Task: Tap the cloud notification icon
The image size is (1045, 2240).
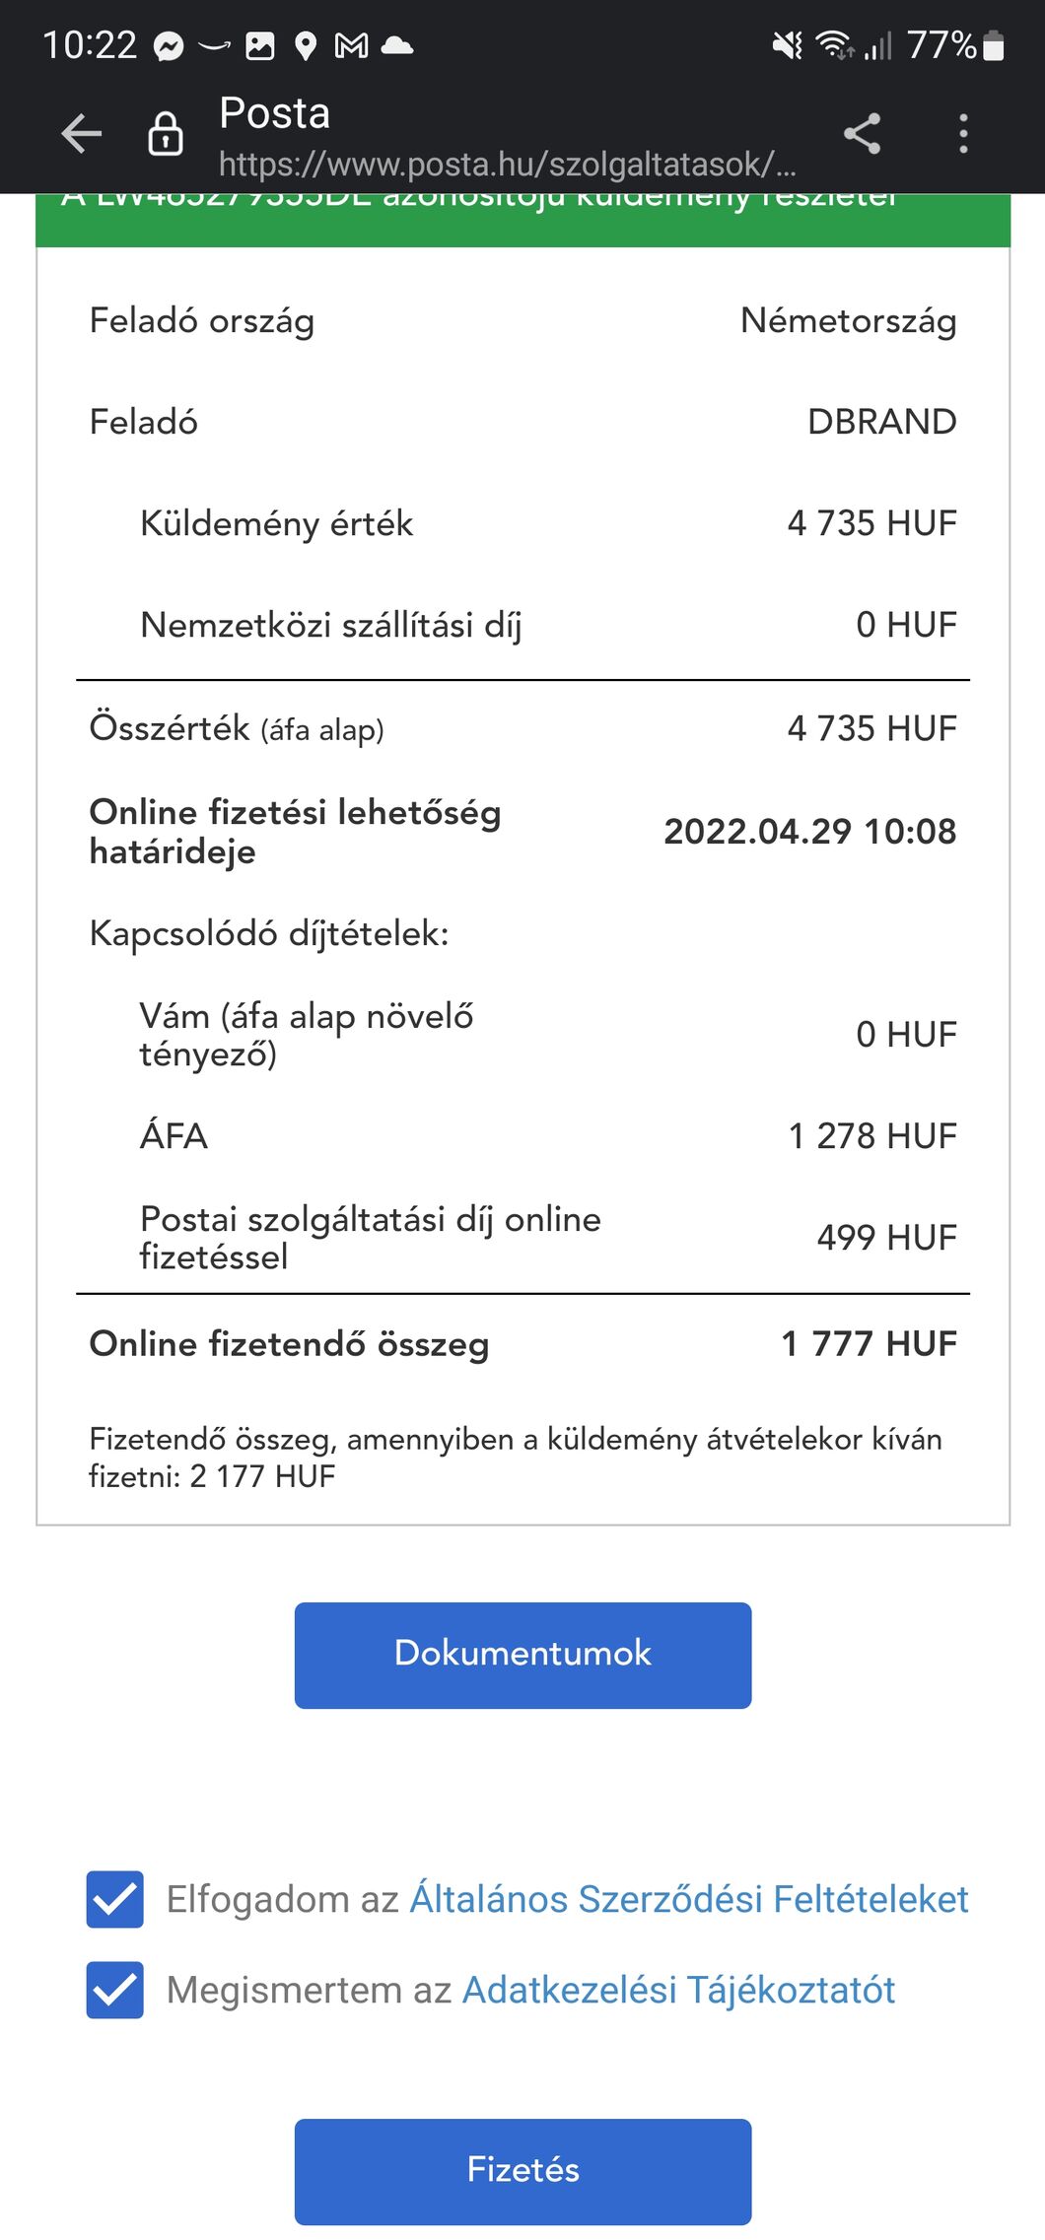Action: click(x=396, y=45)
